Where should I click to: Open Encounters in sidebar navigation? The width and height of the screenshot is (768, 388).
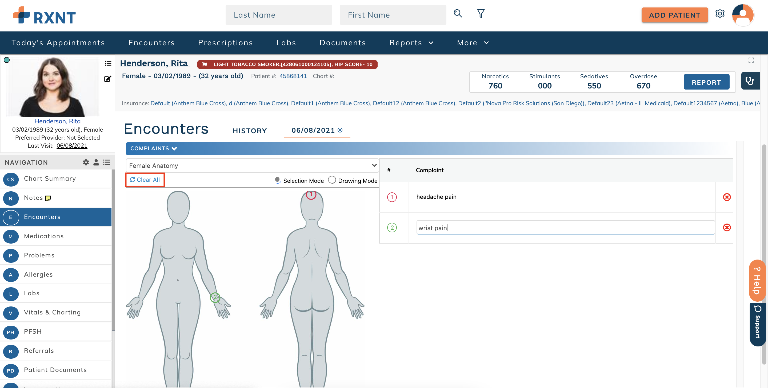(x=56, y=217)
